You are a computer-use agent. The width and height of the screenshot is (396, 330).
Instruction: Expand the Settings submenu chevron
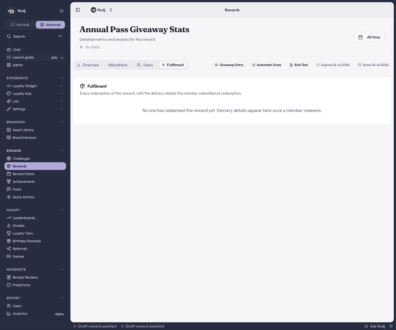coord(62,109)
